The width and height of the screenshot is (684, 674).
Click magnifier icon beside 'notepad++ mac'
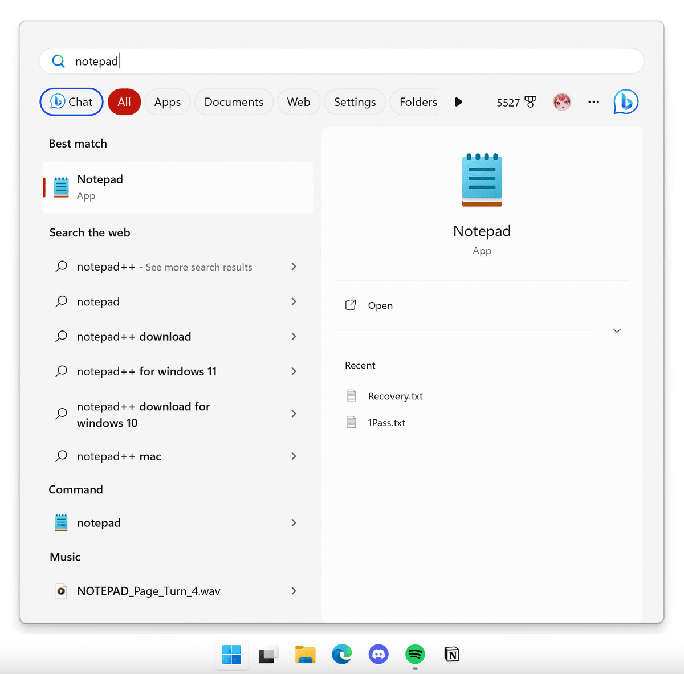[x=61, y=456]
